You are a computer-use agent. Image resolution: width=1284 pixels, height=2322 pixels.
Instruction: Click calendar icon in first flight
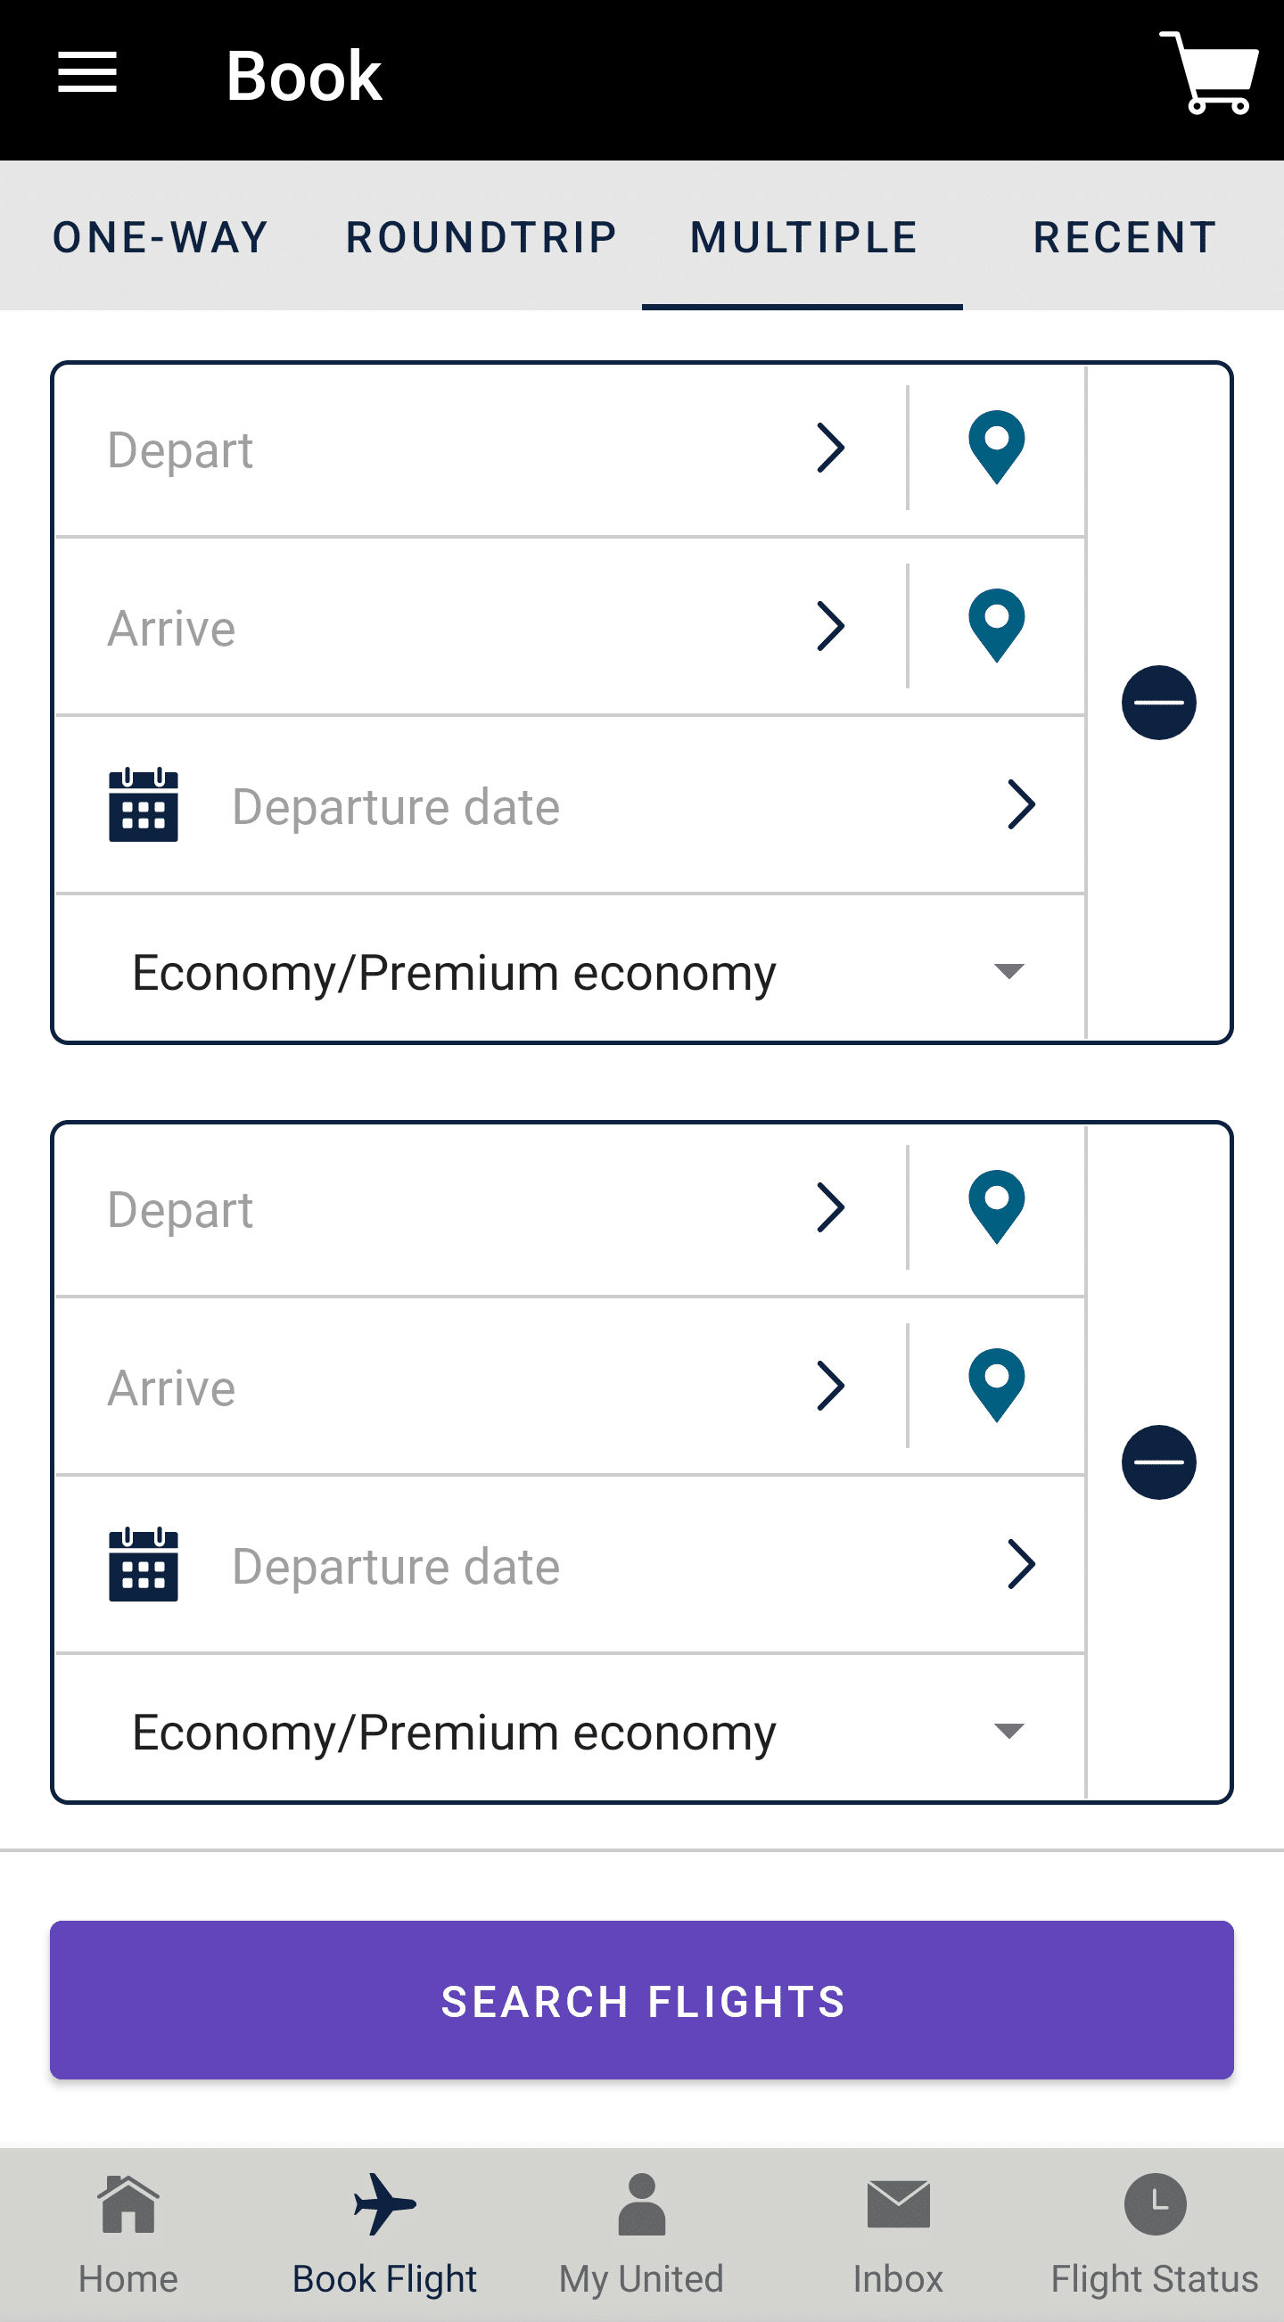click(144, 805)
